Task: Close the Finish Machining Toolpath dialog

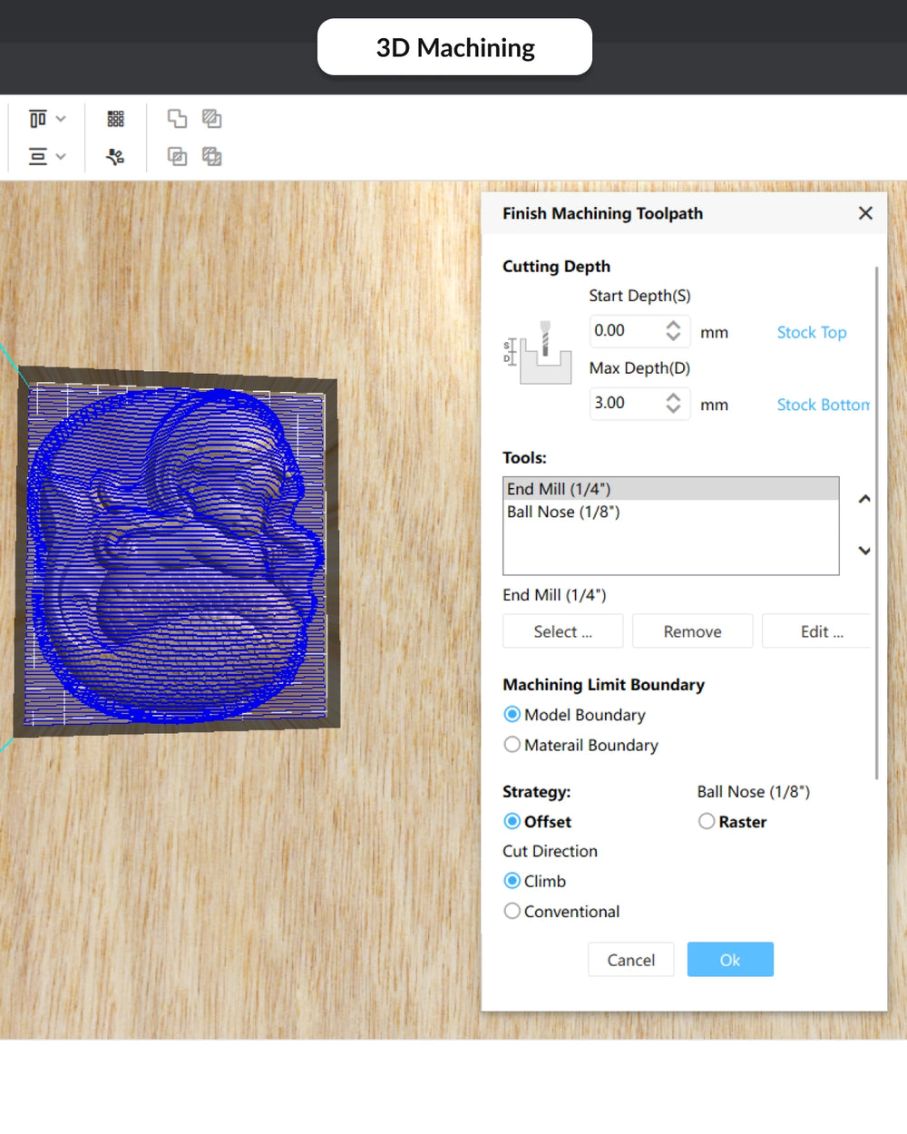Action: coord(865,213)
